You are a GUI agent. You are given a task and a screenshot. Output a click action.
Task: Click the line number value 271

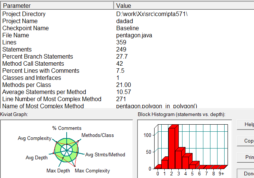pyautogui.click(x=121, y=99)
